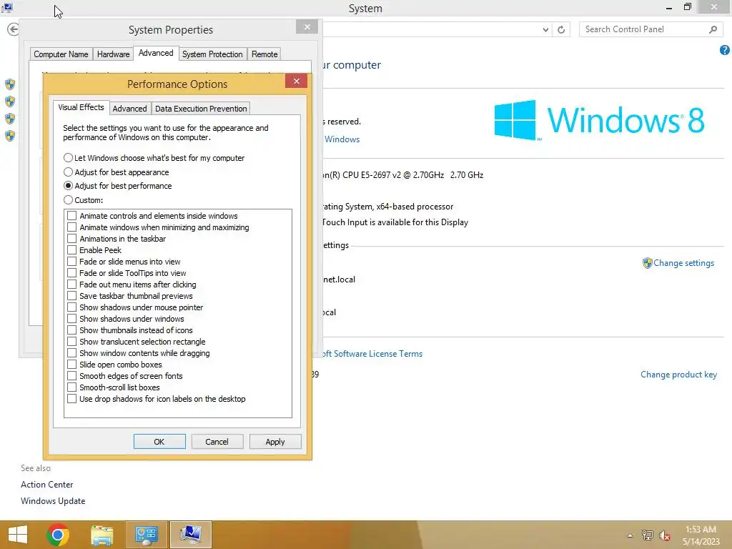Check 'Smooth-scroll list boxes'
Screen dimensions: 732x549
72,387
